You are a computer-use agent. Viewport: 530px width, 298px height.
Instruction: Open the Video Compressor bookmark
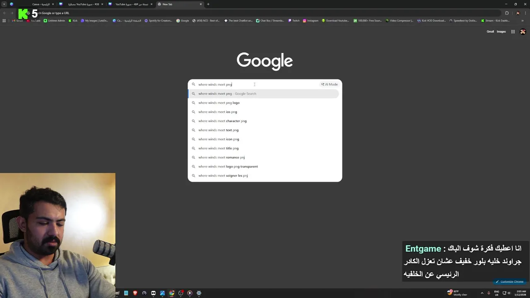[x=399, y=21]
